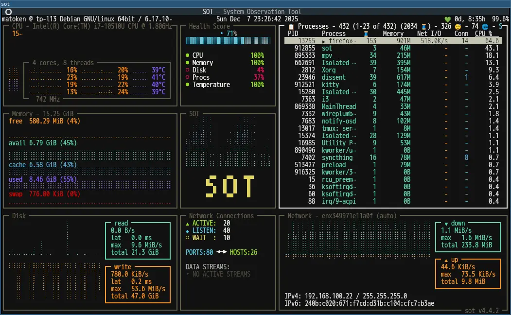This screenshot has width=511, height=315.
Task: Click the IPv4 address text
Action: point(329,296)
